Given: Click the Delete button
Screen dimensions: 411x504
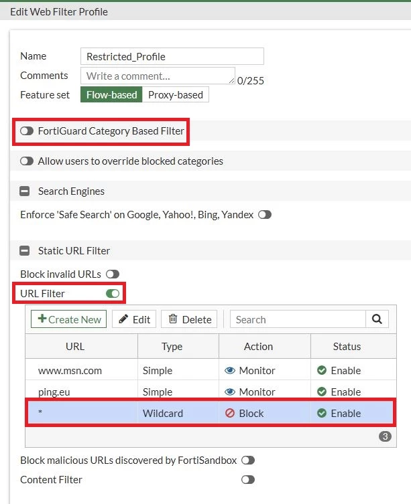Looking at the screenshot, I should point(189,319).
